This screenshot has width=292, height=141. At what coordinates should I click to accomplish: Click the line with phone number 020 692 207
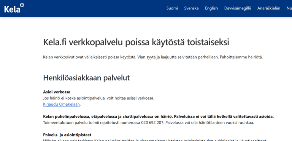[x=148, y=123]
